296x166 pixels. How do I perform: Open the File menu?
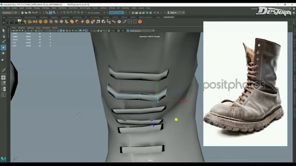point(3,8)
